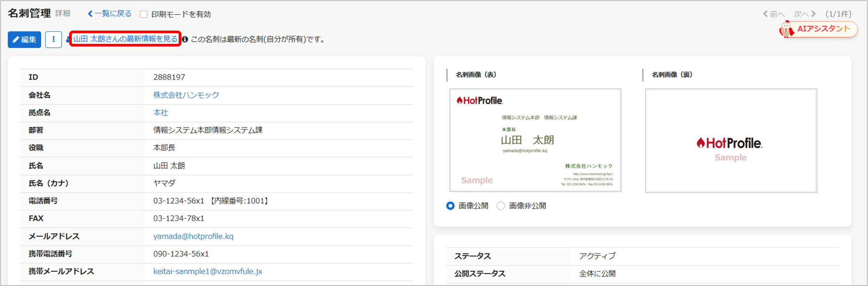Click email address yamada@hotprofile.kq
This screenshot has width=868, height=286.
click(193, 236)
